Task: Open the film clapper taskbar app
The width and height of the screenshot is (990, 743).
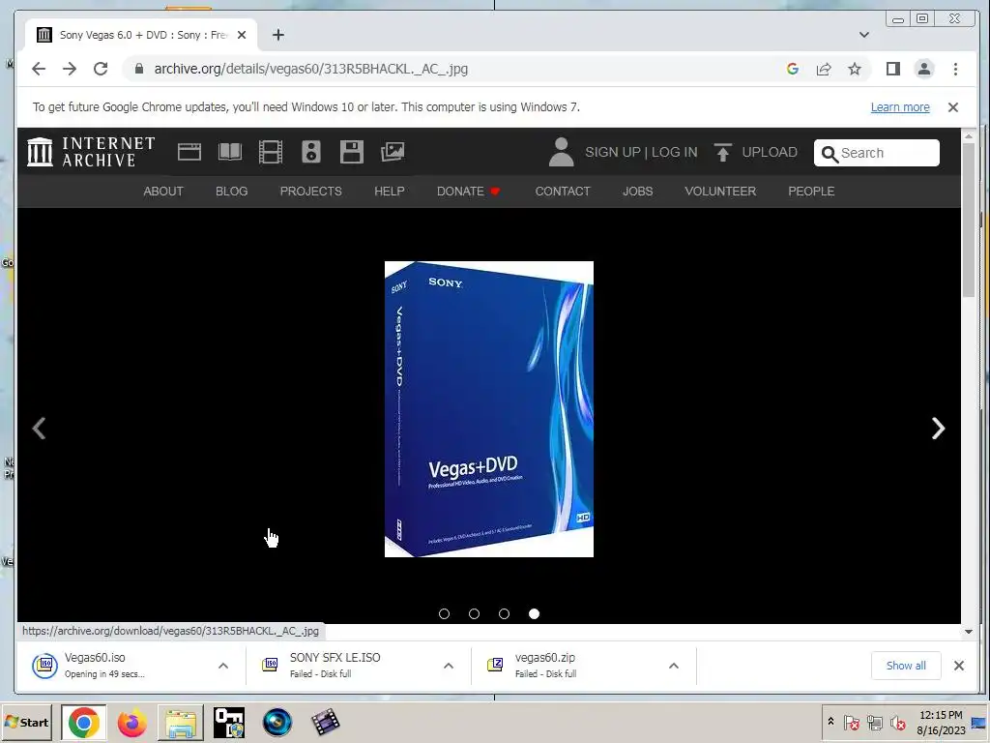Action: (326, 722)
